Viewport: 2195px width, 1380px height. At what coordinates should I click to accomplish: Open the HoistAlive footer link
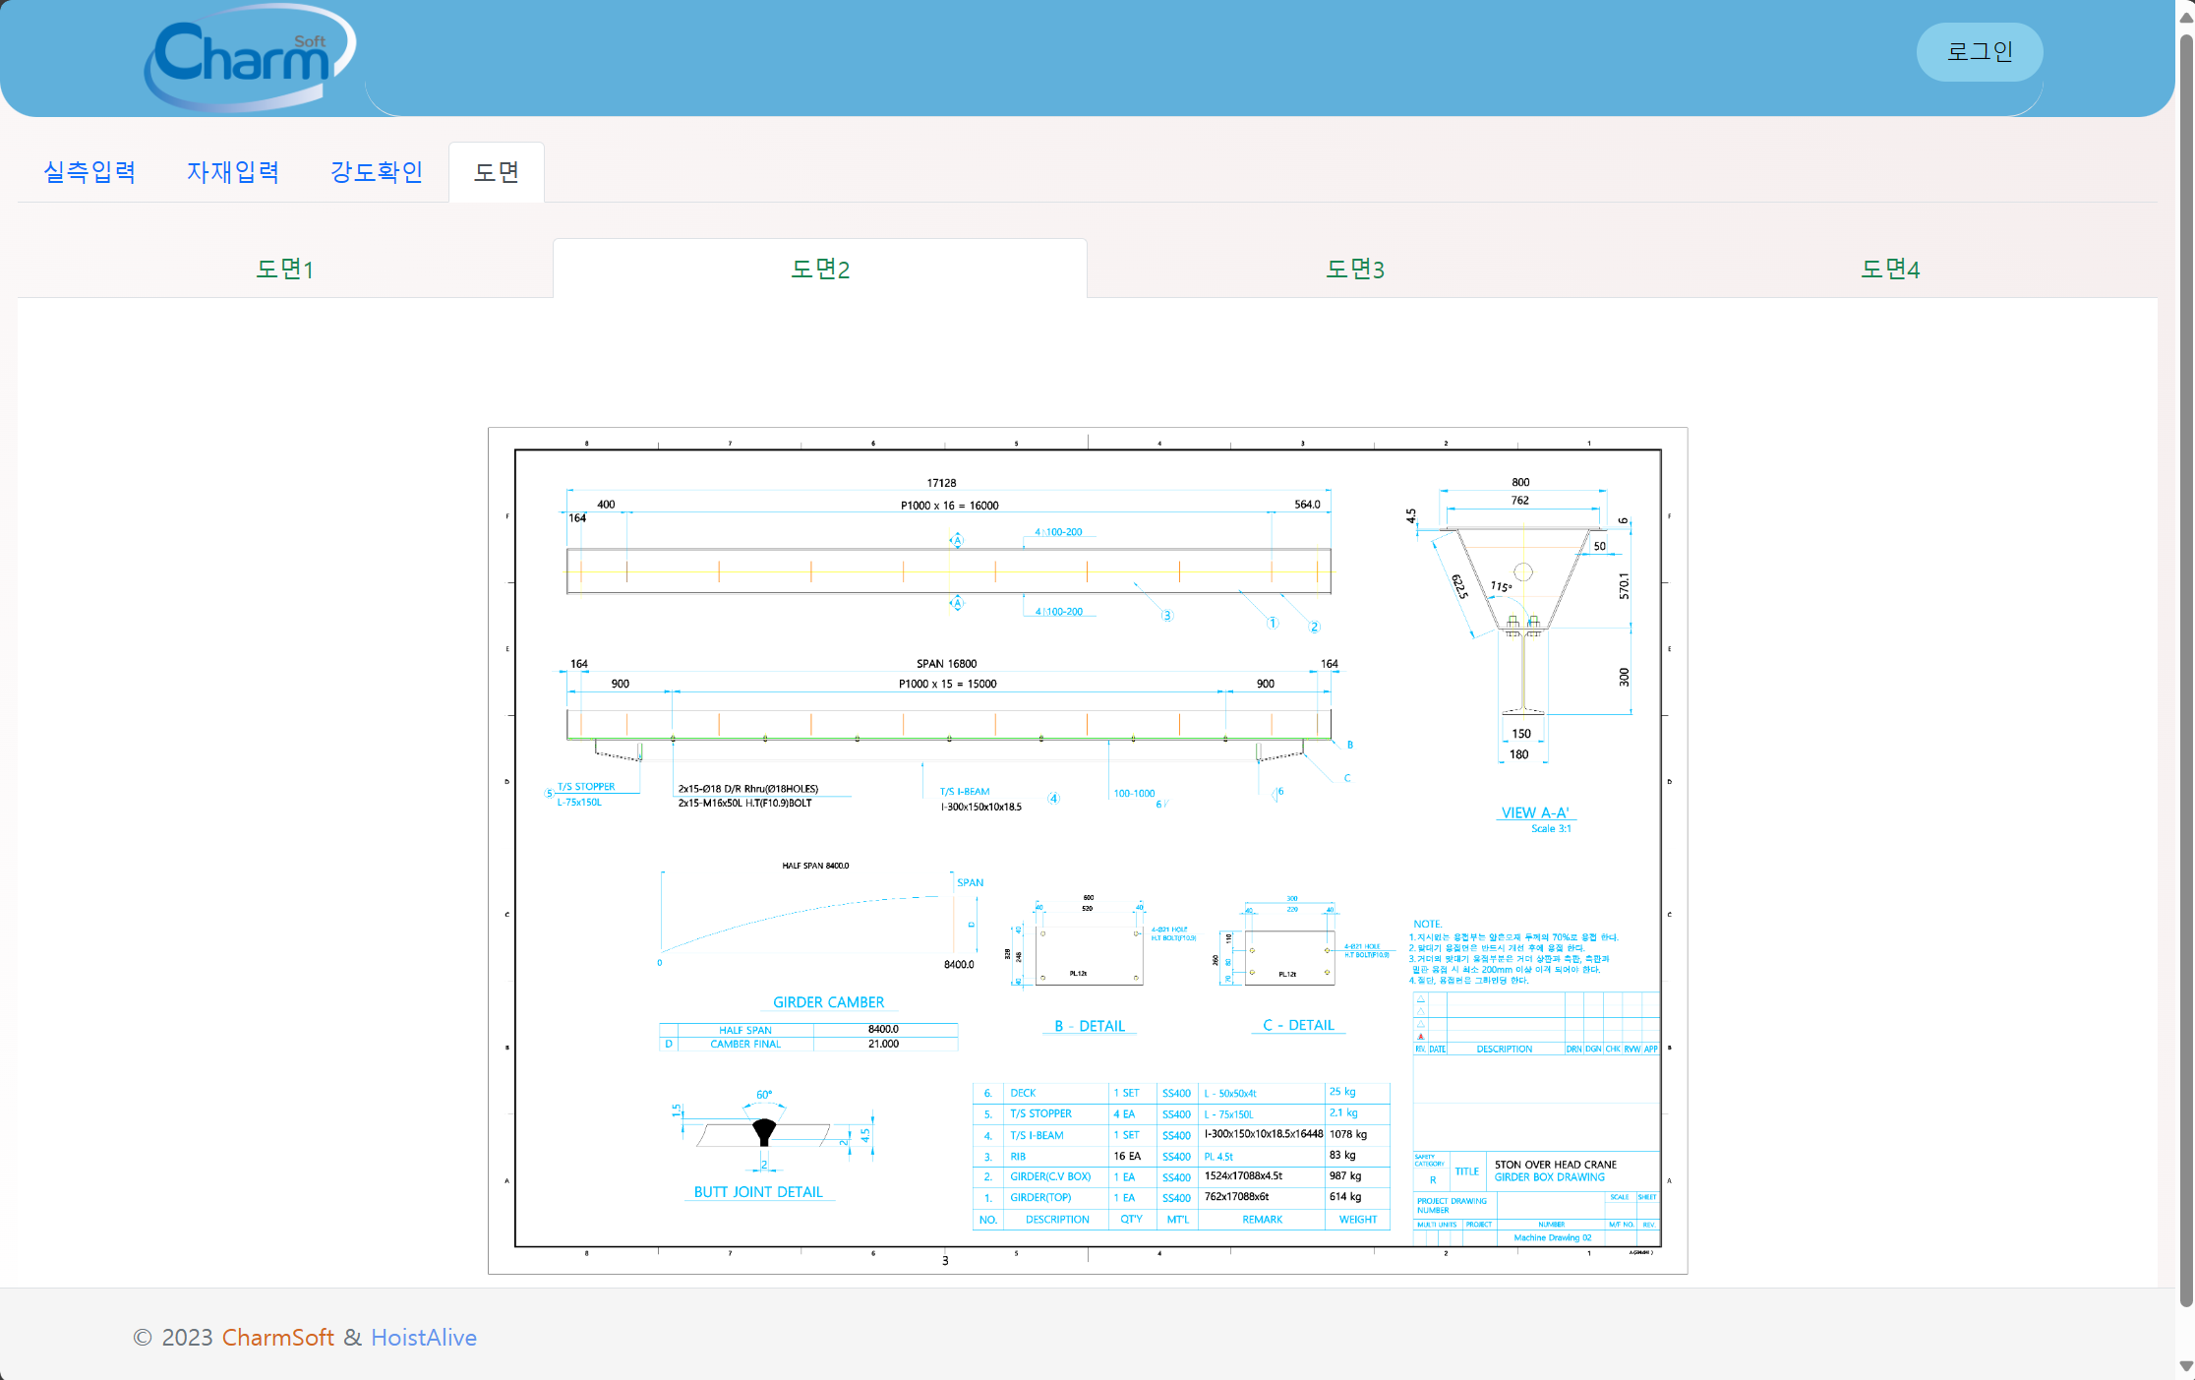pyautogui.click(x=424, y=1338)
